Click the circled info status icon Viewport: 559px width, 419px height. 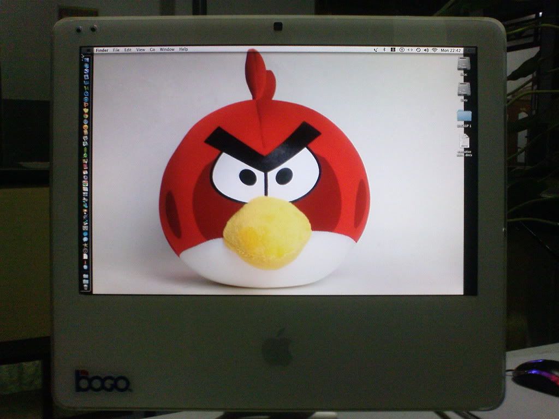tap(402, 50)
